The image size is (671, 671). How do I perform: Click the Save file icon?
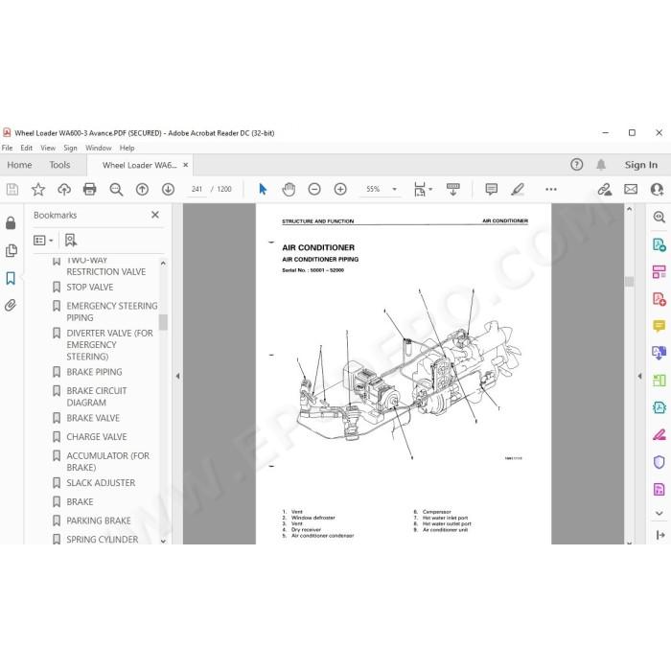[12, 189]
